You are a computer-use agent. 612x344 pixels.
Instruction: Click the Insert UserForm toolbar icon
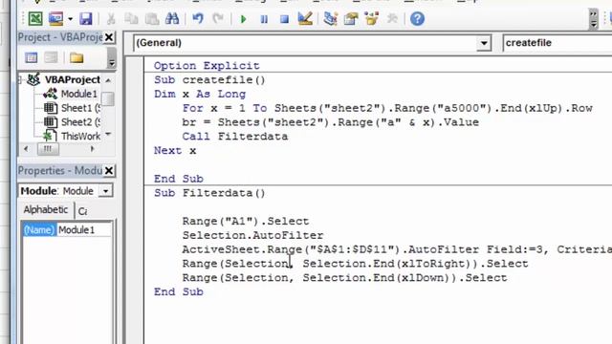[55, 19]
